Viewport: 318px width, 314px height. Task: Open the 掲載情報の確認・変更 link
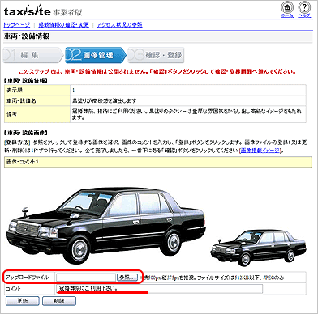click(x=63, y=25)
